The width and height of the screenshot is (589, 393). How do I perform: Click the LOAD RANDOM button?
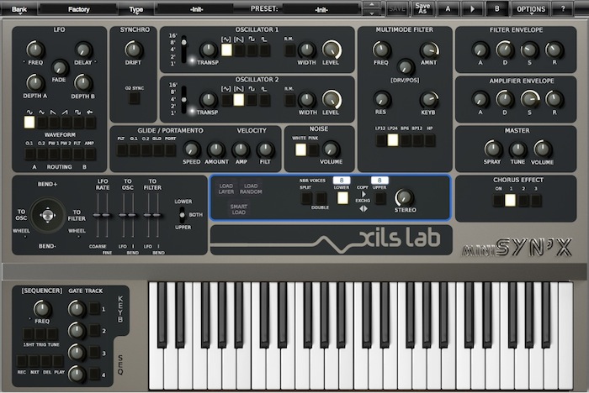[251, 189]
